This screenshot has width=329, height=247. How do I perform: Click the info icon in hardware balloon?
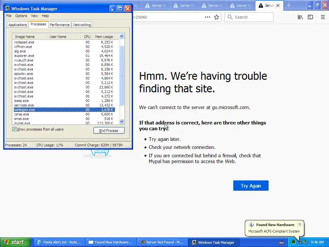(251, 225)
